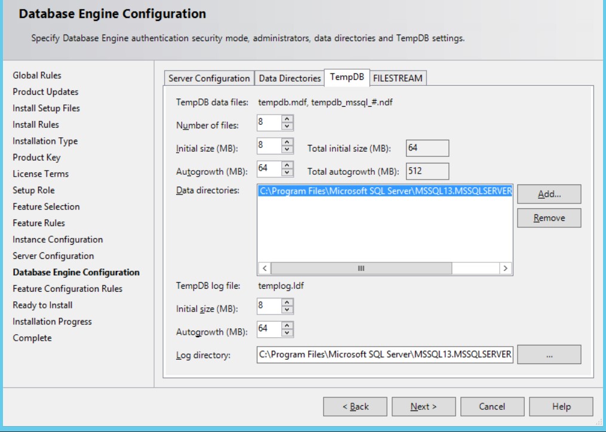Cancel the SQL Server setup
This screenshot has width=606, height=432.
492,406
